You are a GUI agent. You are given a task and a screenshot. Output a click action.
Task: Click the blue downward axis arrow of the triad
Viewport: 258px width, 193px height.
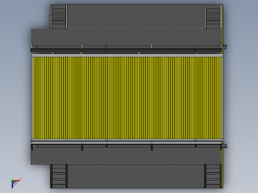12,185
